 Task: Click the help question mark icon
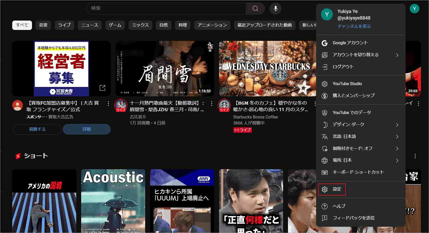(324, 206)
